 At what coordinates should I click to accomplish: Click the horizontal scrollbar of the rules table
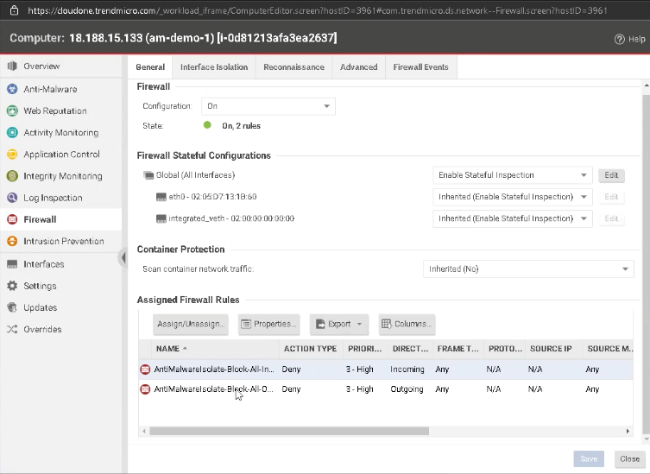pos(289,432)
